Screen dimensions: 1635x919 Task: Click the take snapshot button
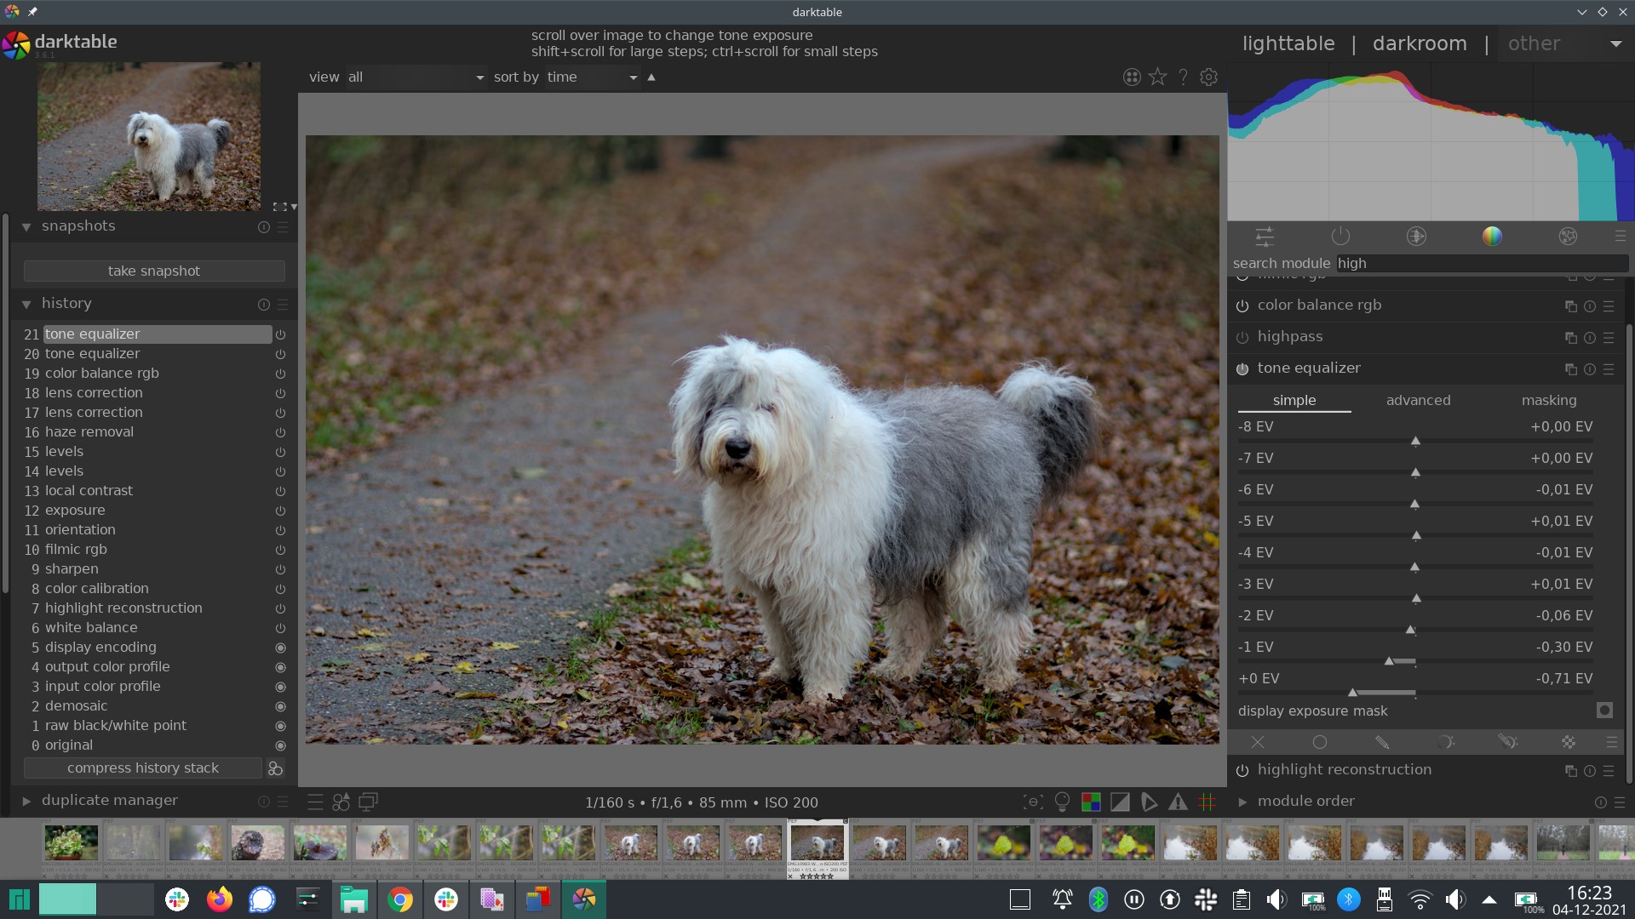click(x=154, y=271)
